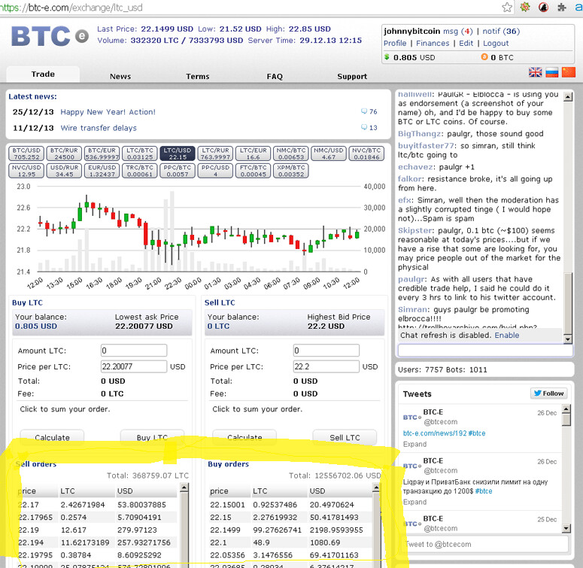Open the Wire transfer delays news
The width and height of the screenshot is (583, 568).
(x=99, y=128)
